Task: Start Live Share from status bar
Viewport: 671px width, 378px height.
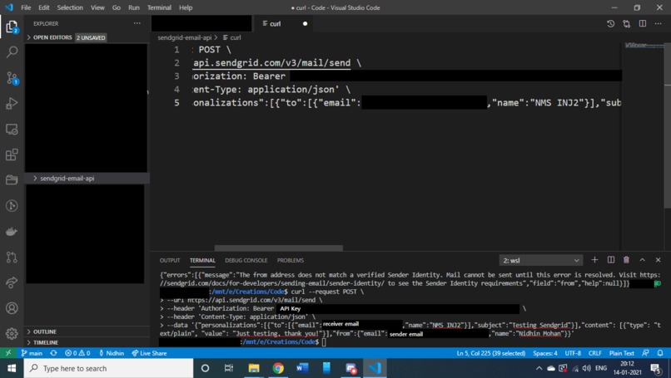Action: coord(149,353)
